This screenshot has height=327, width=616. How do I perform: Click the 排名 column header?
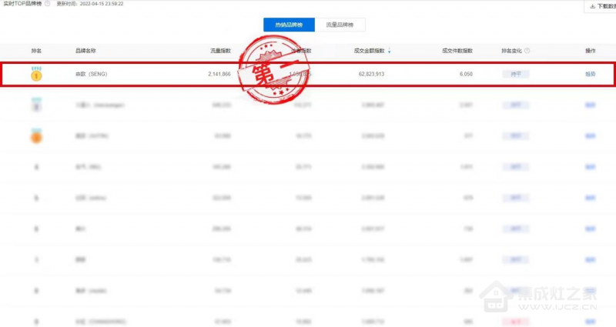click(x=36, y=51)
